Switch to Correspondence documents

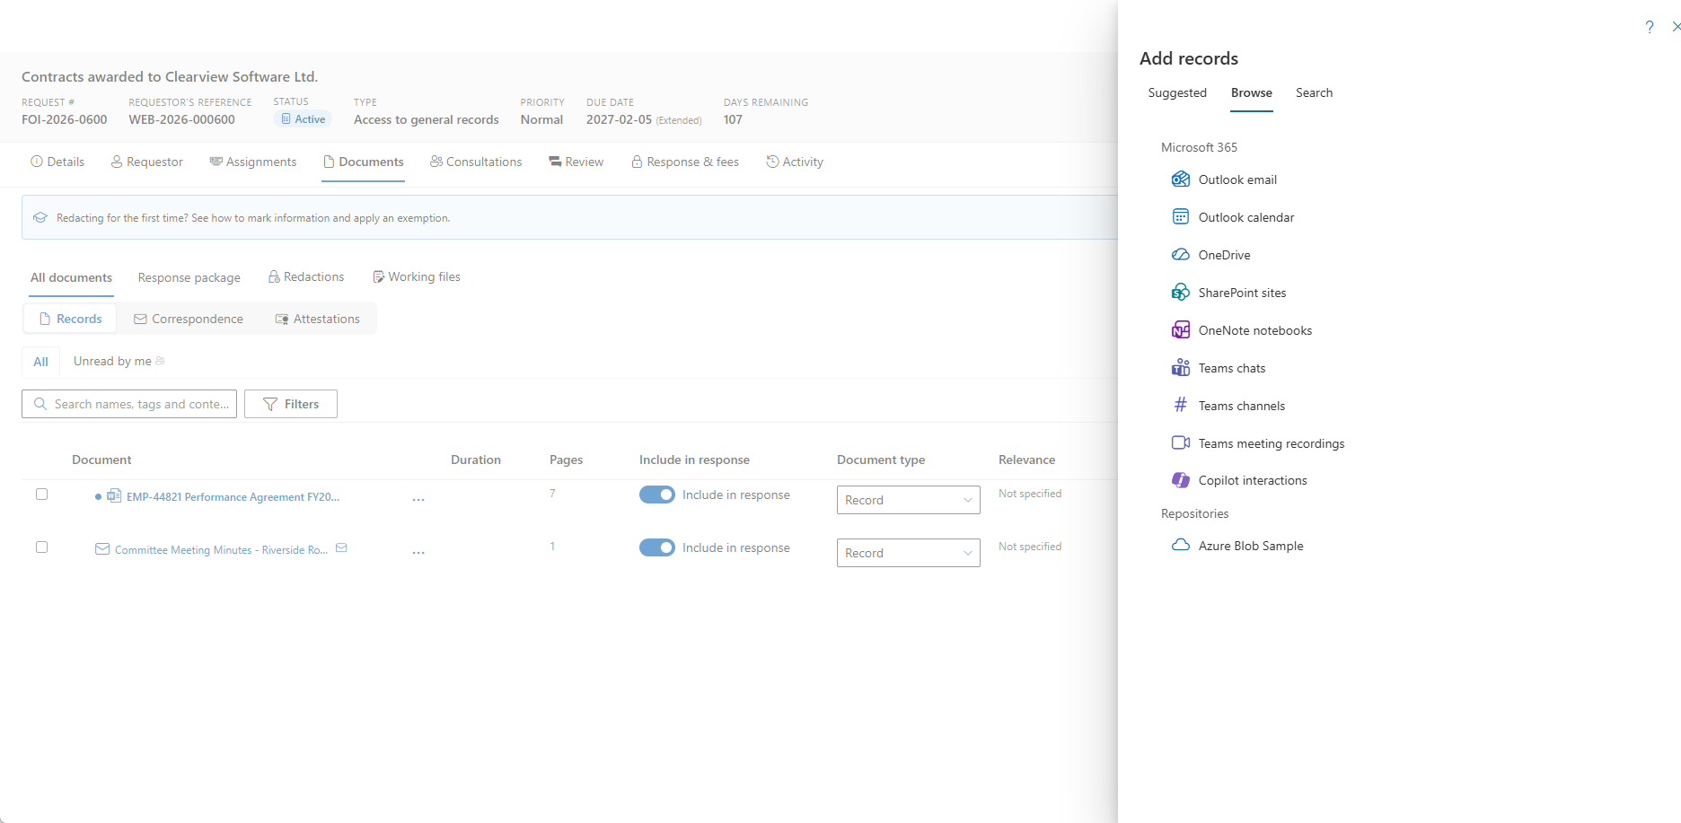189,319
